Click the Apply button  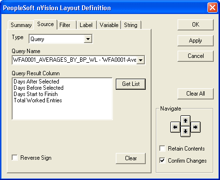[195, 41]
